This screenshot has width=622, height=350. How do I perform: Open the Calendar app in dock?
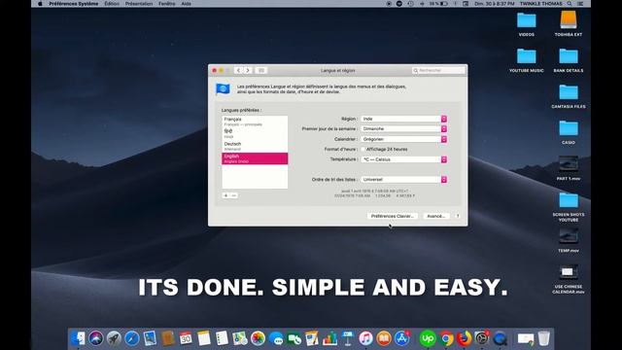point(186,338)
